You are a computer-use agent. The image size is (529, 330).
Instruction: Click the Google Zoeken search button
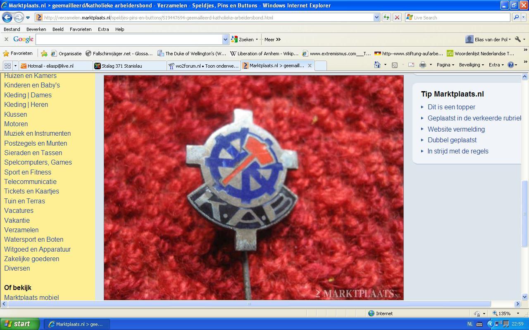[243, 39]
